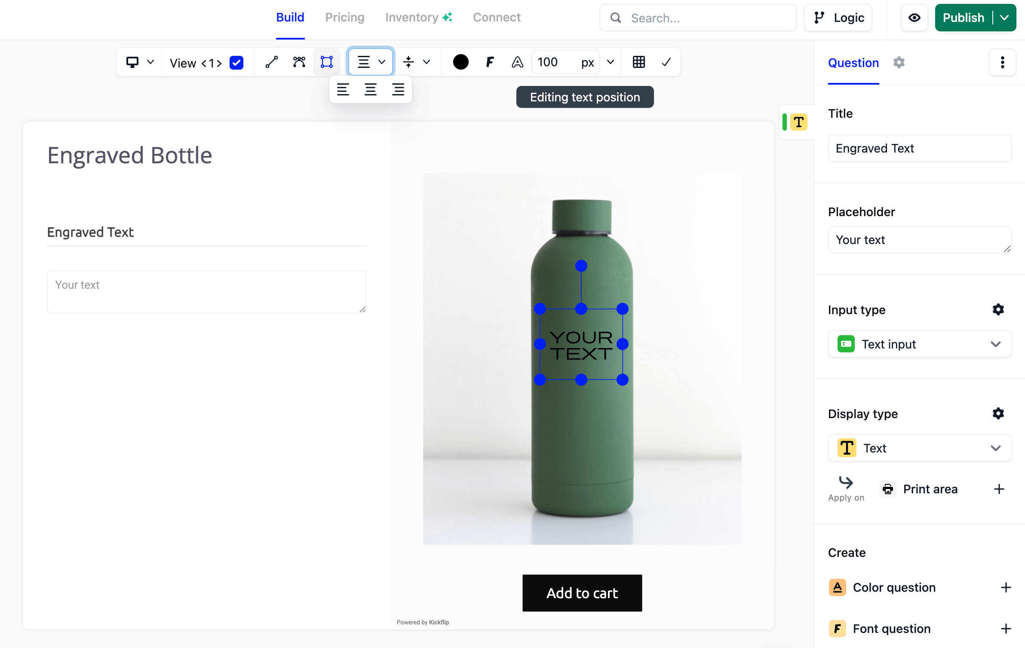Choose right text alignment option
The image size is (1025, 648).
click(x=398, y=89)
